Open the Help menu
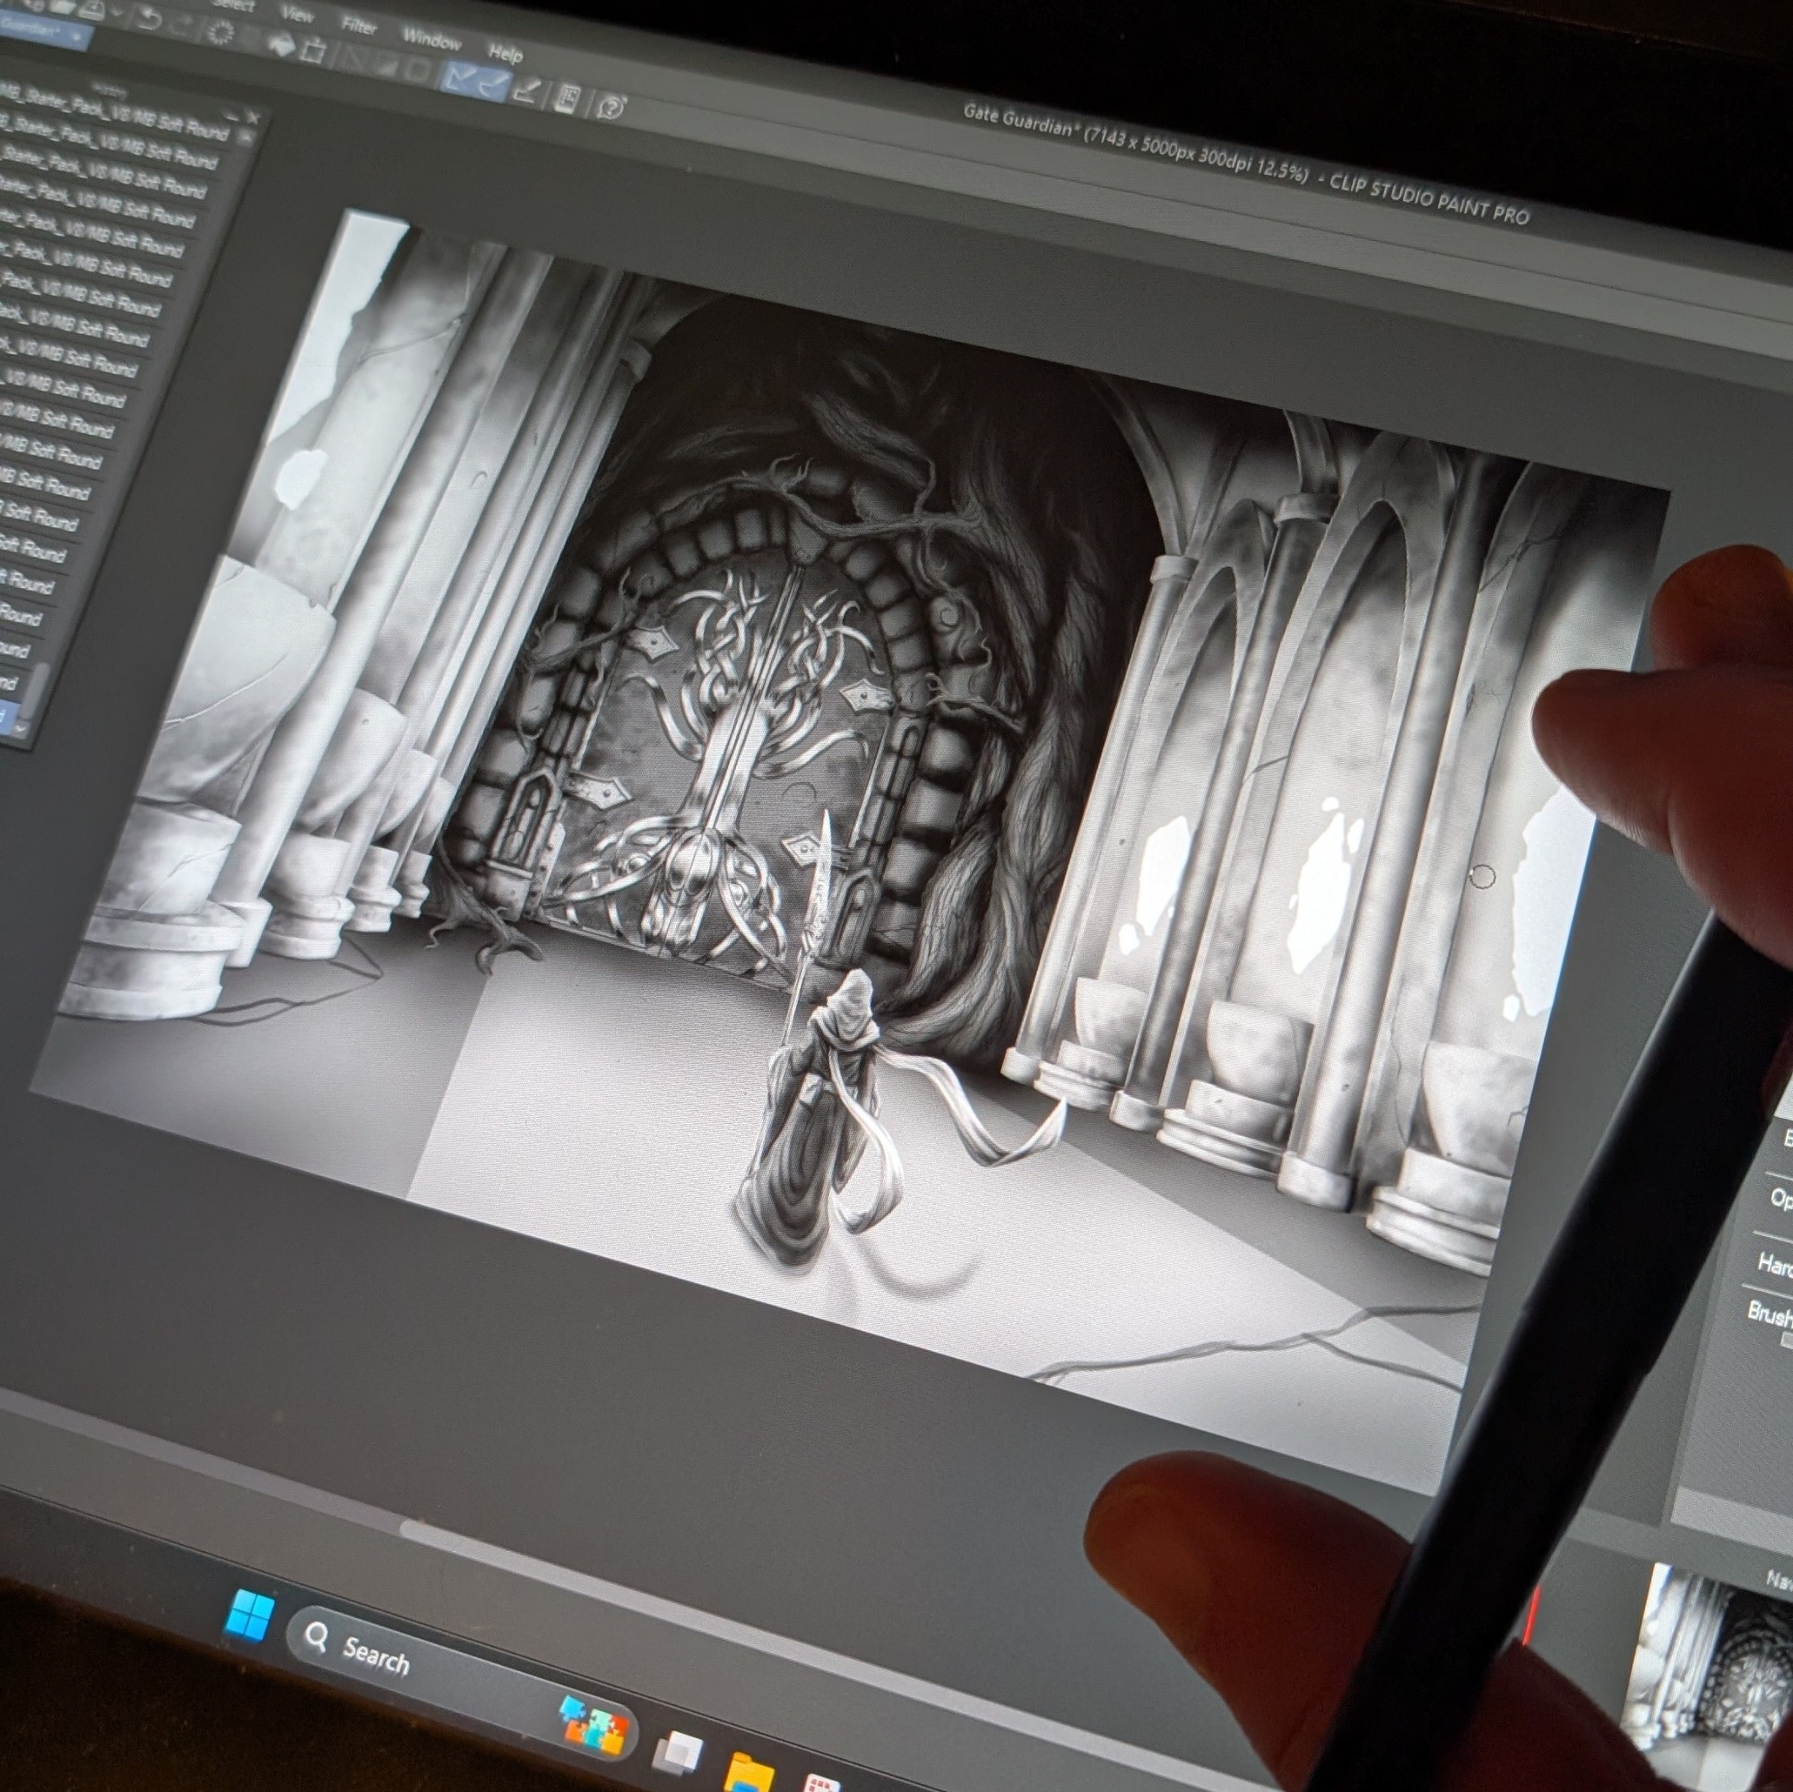 [x=506, y=54]
